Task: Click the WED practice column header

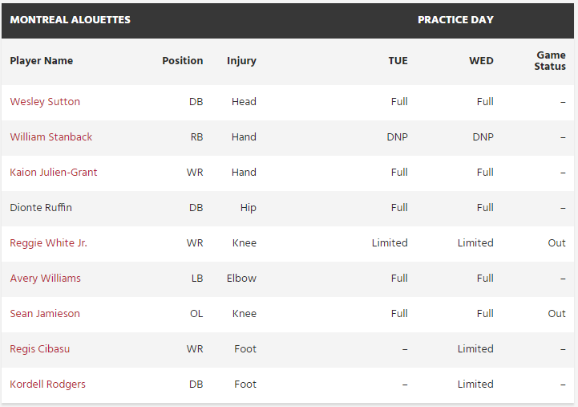Action: (x=481, y=61)
